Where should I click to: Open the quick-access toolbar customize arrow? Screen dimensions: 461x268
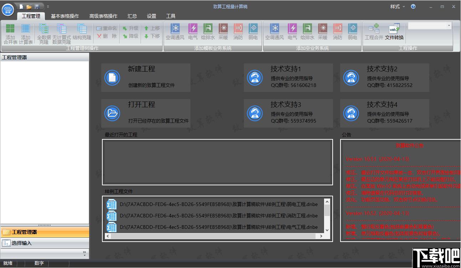click(x=48, y=6)
